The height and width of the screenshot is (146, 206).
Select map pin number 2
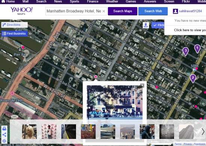coord(193,78)
